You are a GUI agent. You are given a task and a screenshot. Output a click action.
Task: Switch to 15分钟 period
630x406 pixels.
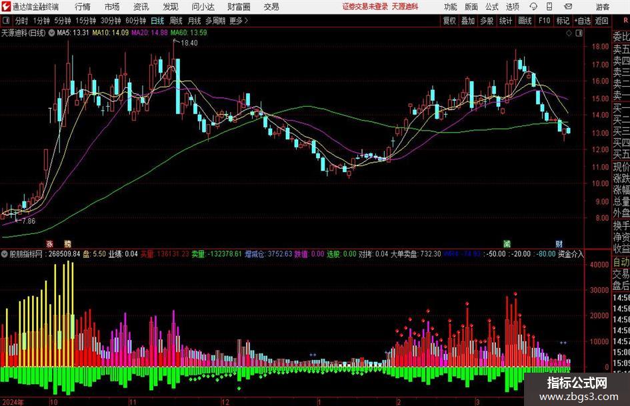[x=86, y=21]
